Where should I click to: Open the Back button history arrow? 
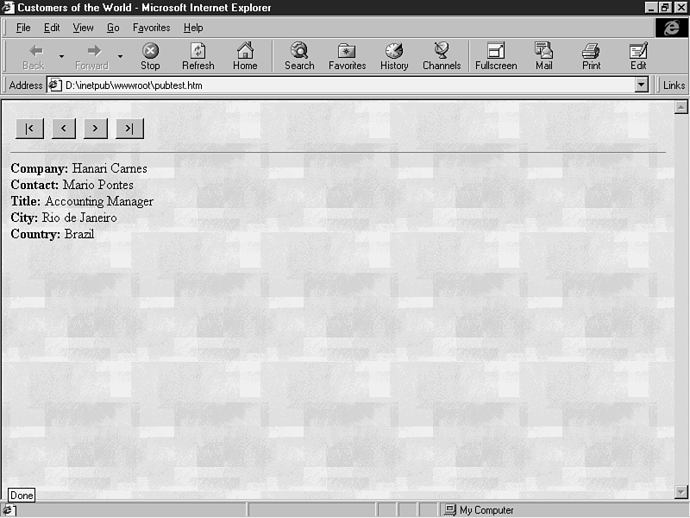tap(61, 57)
